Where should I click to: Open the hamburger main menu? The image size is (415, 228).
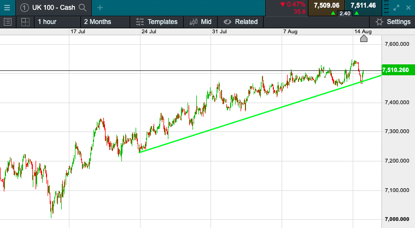pos(7,8)
